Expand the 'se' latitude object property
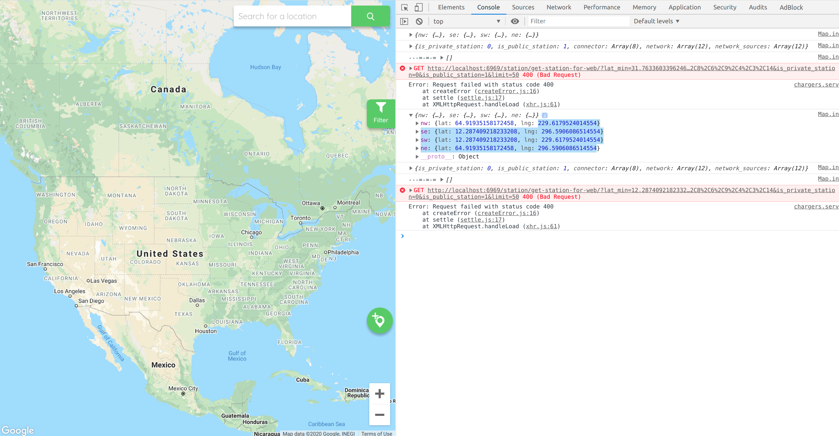The width and height of the screenshot is (839, 436). tap(417, 131)
